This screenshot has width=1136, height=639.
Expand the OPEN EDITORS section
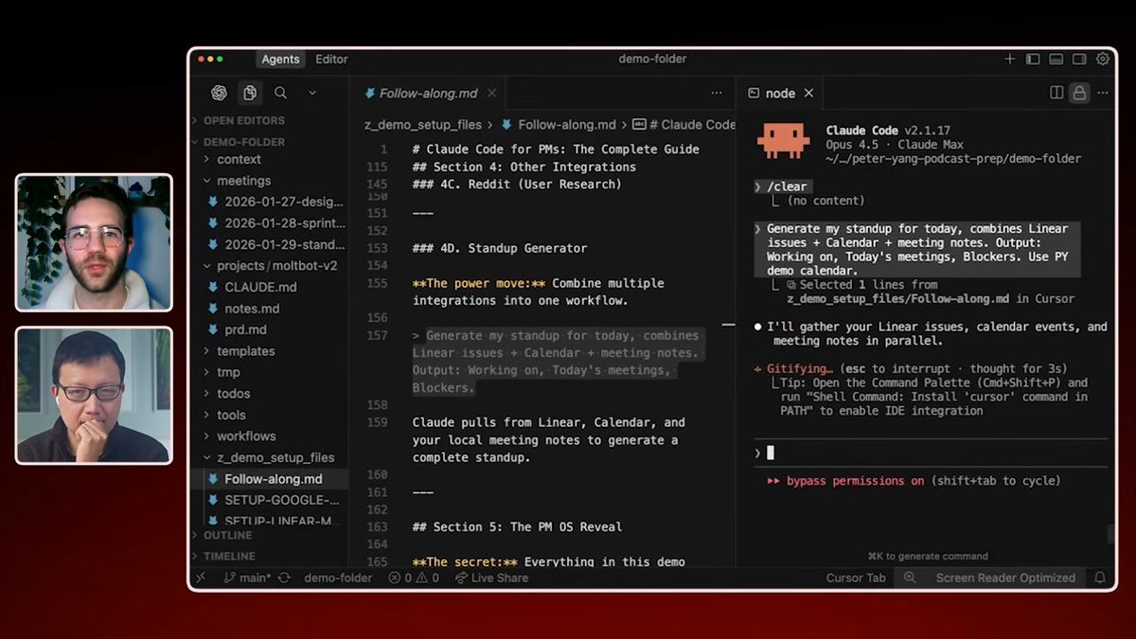[x=242, y=120]
